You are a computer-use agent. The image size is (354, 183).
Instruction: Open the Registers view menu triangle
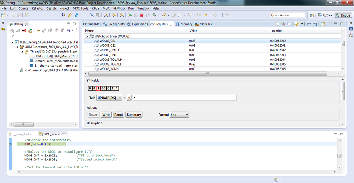tap(330, 23)
